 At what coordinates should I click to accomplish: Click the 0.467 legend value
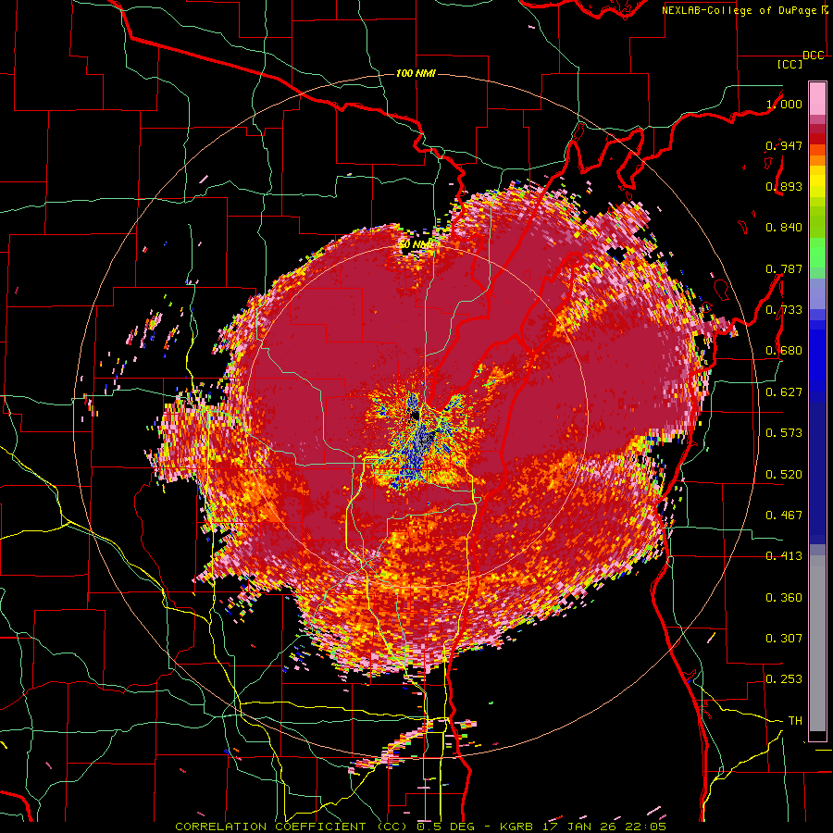(784, 516)
